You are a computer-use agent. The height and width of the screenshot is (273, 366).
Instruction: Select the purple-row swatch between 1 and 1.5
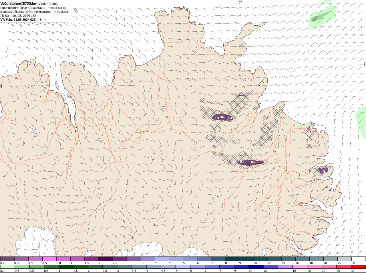[77, 259]
